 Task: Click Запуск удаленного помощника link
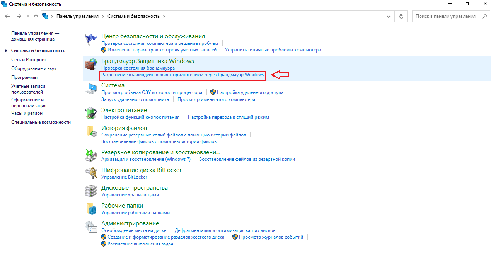(135, 99)
